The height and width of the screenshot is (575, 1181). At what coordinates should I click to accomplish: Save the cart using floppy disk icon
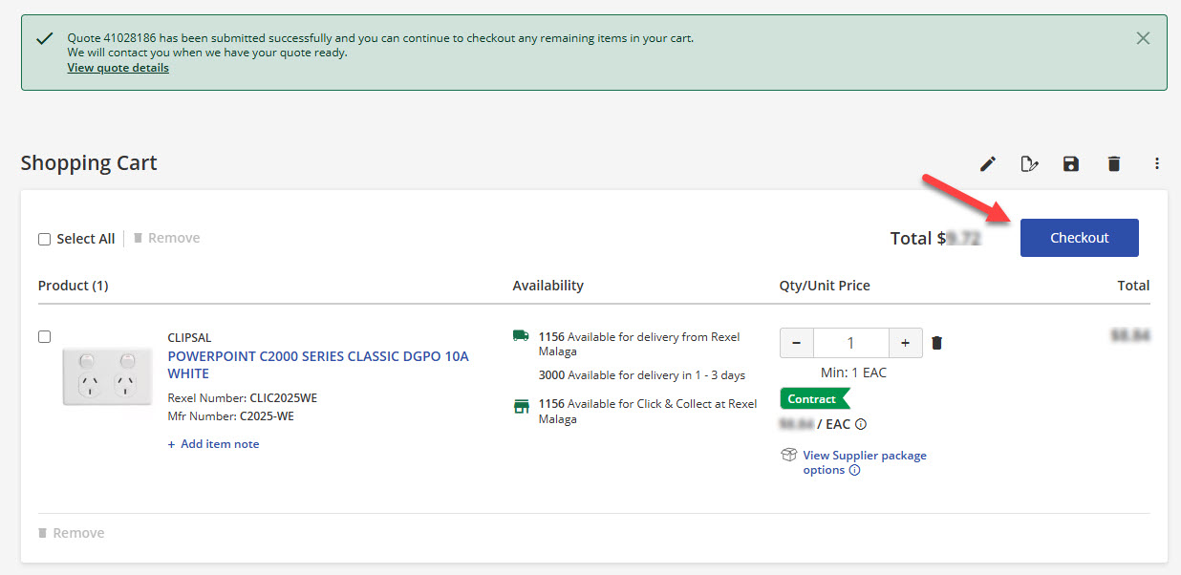[x=1071, y=164]
